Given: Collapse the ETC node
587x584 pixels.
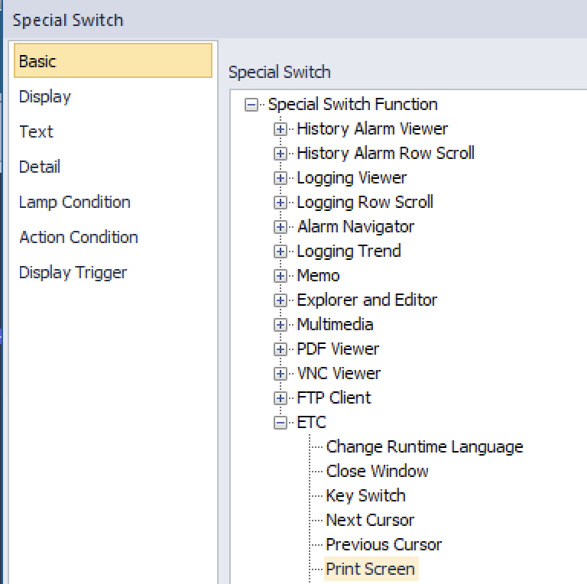Looking at the screenshot, I should coord(280,423).
